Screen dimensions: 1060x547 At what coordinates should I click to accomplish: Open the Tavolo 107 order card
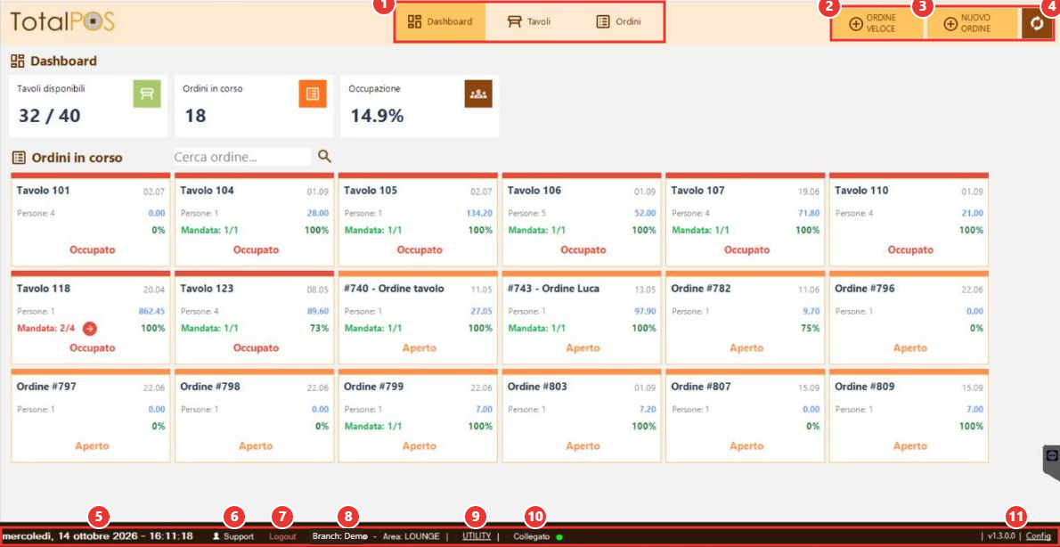point(745,220)
